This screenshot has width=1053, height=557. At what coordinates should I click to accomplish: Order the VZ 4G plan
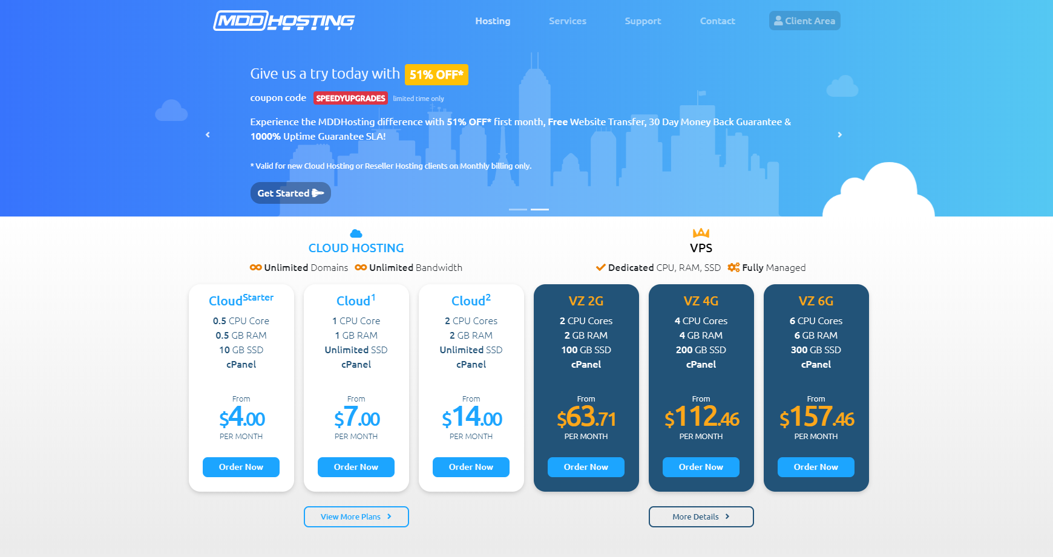click(x=701, y=467)
